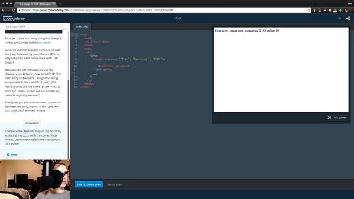Bookmark the page with the star icon
This screenshot has width=354, height=199.
click(x=309, y=10)
